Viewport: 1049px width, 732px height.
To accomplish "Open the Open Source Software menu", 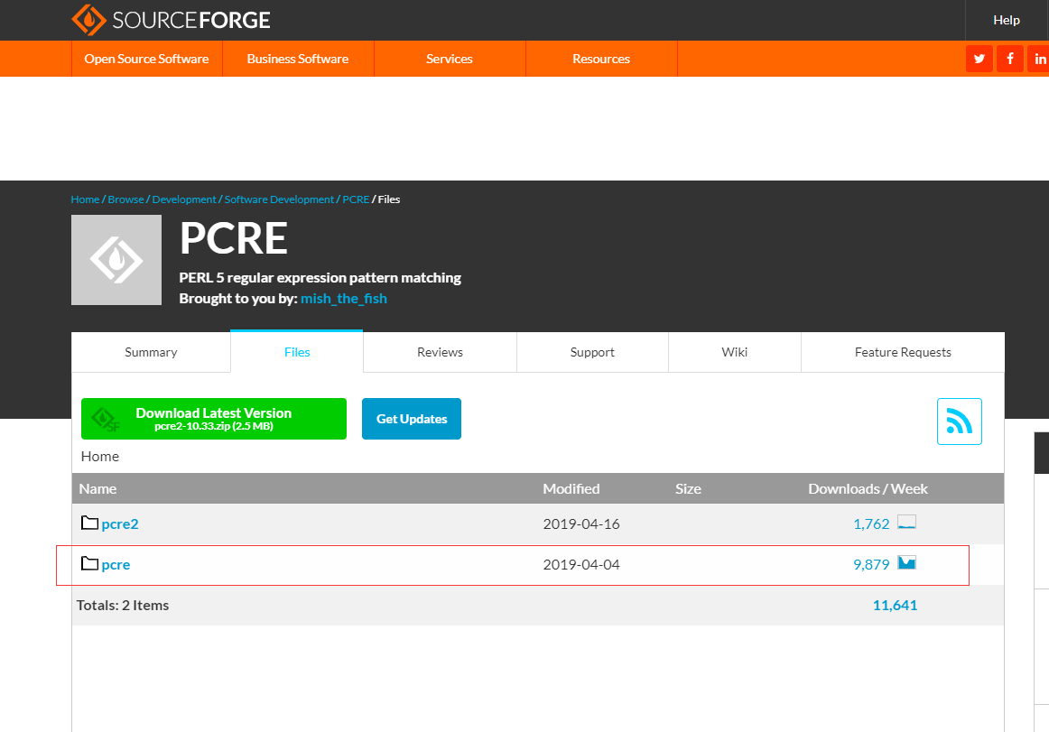I will [146, 59].
